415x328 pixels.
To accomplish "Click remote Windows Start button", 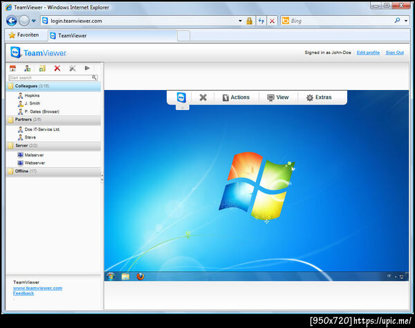I will coord(111,276).
